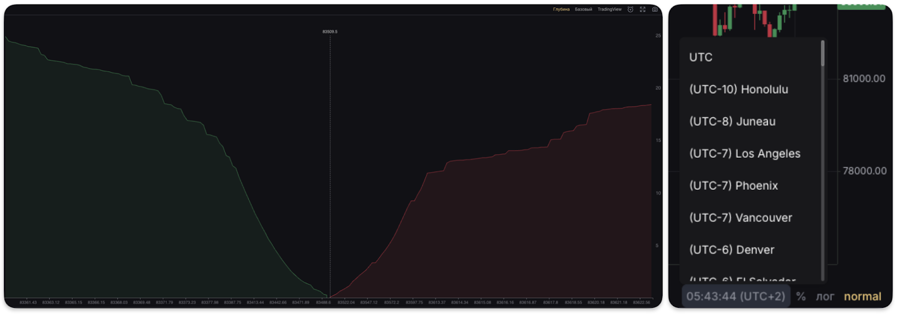Switch to the Базовый chart tab

click(583, 10)
